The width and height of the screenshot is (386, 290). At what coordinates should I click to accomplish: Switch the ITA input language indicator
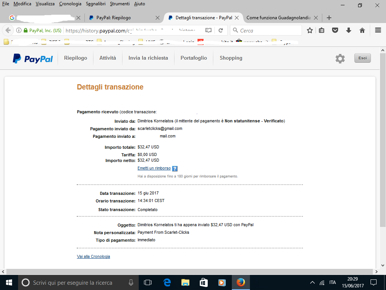(332, 282)
